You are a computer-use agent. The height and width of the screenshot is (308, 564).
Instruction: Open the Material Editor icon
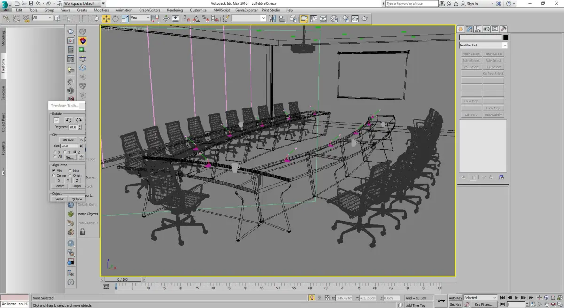(x=334, y=19)
